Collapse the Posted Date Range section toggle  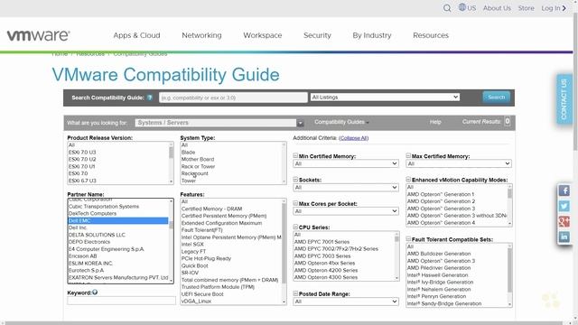pyautogui.click(x=295, y=293)
